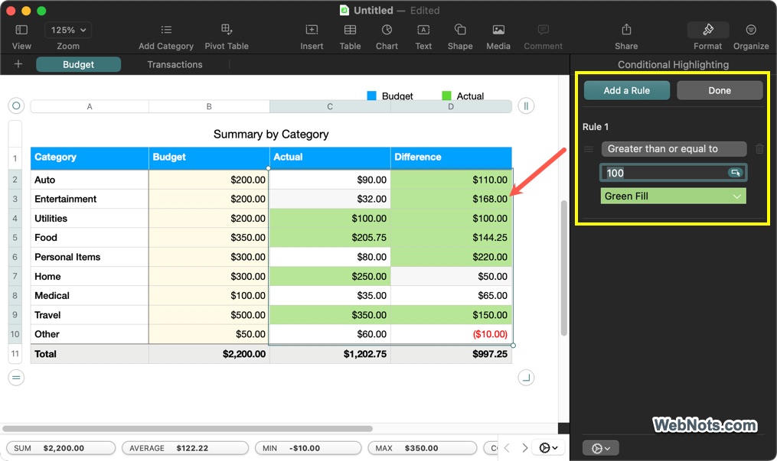Click the green Actual legend swatch
This screenshot has height=461, width=777.
click(x=446, y=96)
